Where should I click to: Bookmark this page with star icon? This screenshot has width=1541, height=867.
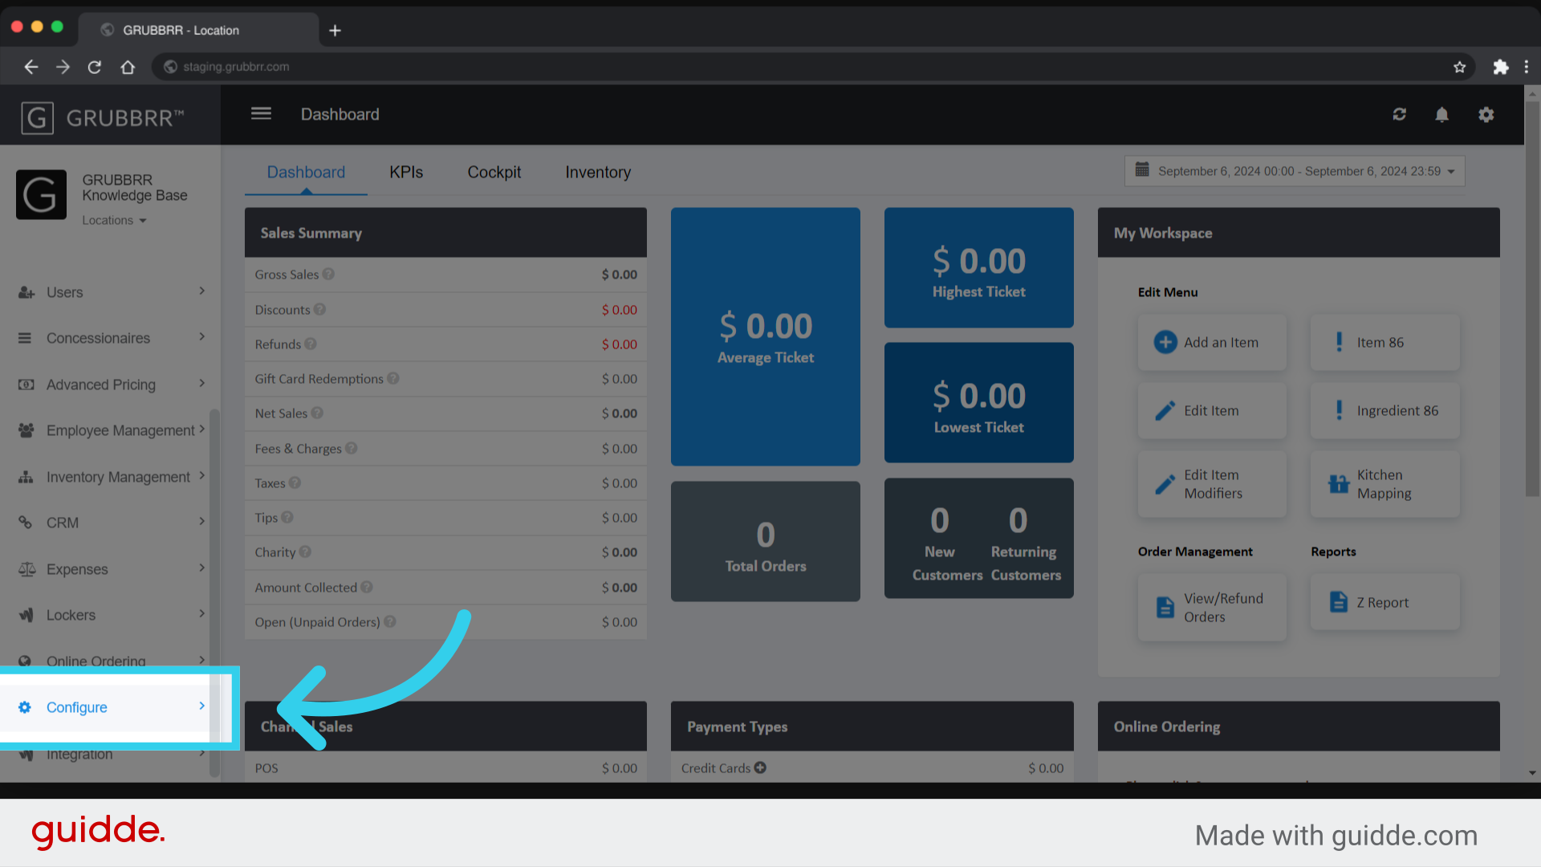pyautogui.click(x=1460, y=67)
